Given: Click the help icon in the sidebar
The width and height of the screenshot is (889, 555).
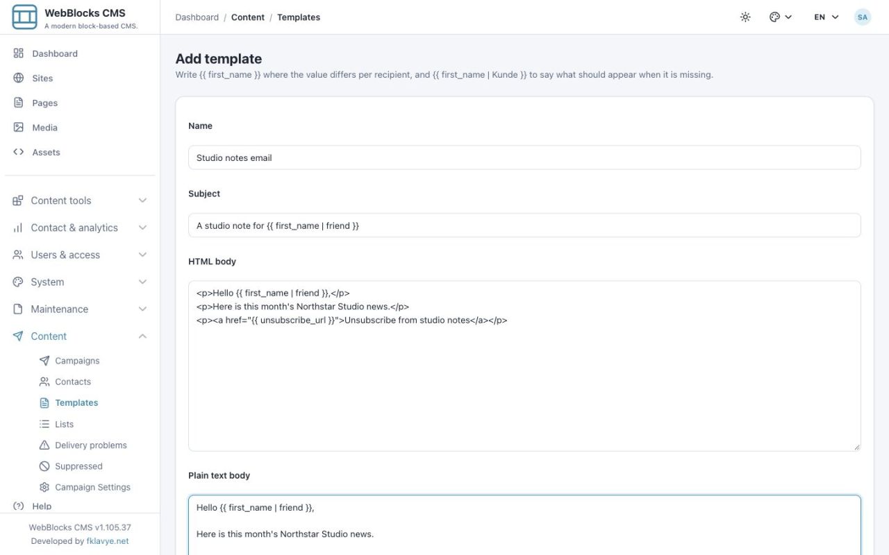Looking at the screenshot, I should 19,506.
